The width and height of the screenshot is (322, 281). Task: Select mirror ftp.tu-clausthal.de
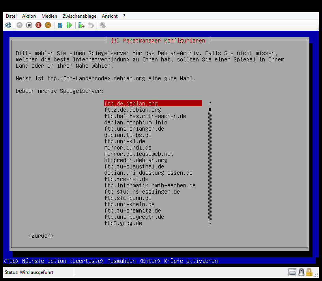134,166
